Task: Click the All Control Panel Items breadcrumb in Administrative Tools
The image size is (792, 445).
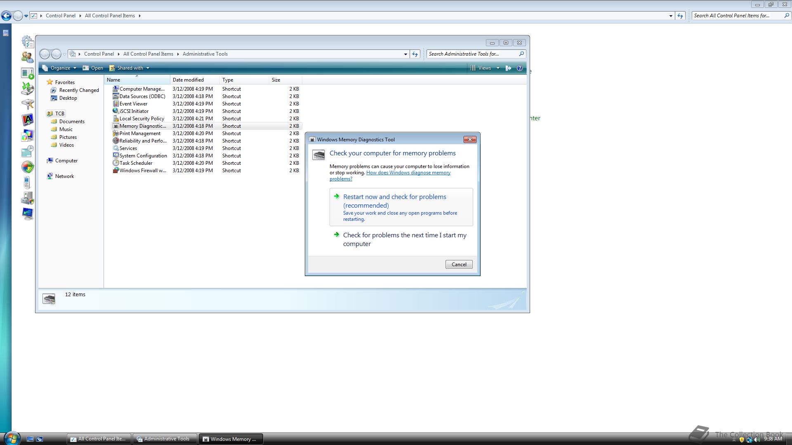Action: (148, 54)
